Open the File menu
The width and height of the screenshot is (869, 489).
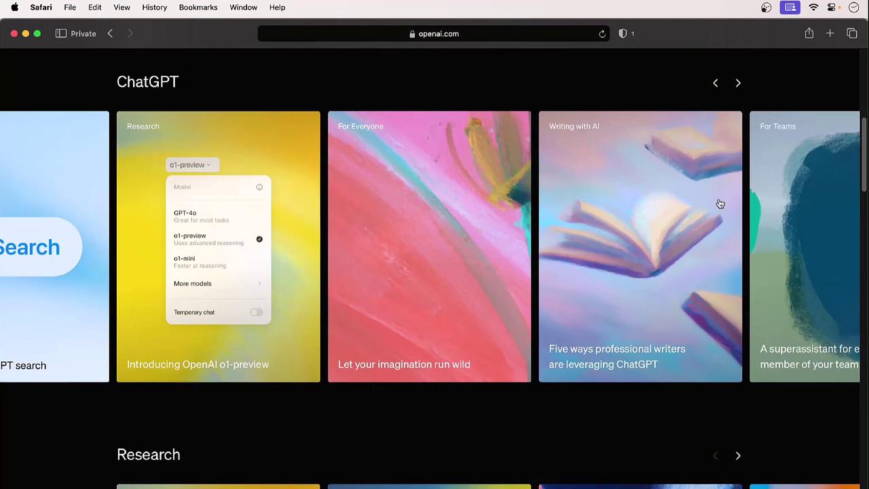coord(70,7)
